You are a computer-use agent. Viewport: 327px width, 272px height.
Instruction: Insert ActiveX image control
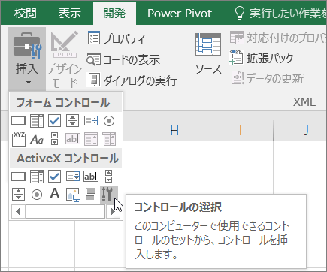click(73, 195)
